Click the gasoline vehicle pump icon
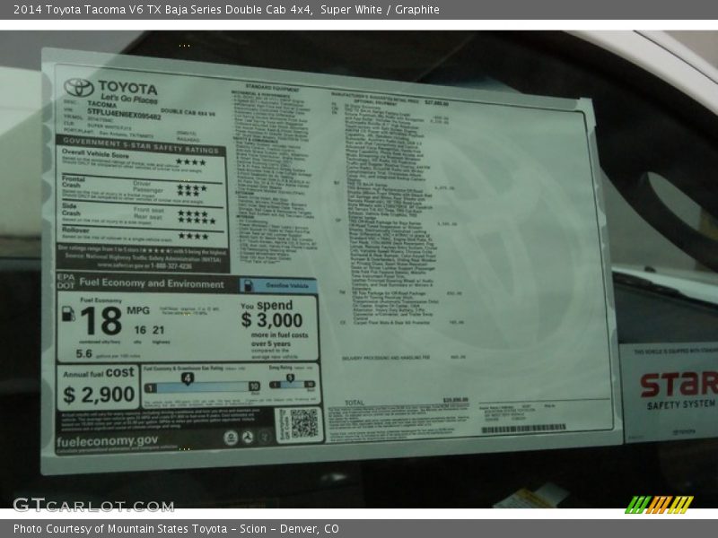718x538 pixels. click(248, 285)
